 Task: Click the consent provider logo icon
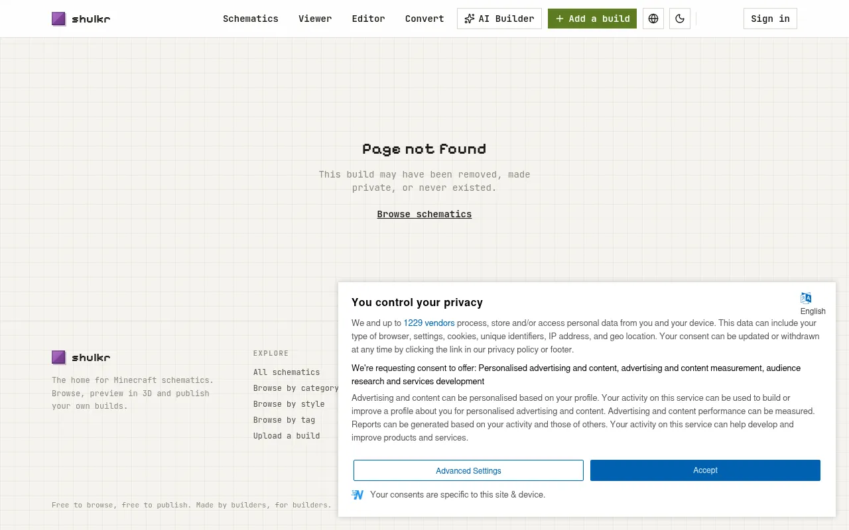(x=358, y=495)
